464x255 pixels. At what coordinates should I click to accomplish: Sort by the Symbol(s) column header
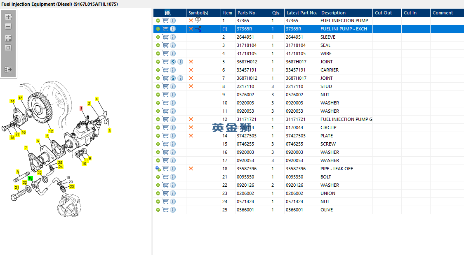[204, 13]
